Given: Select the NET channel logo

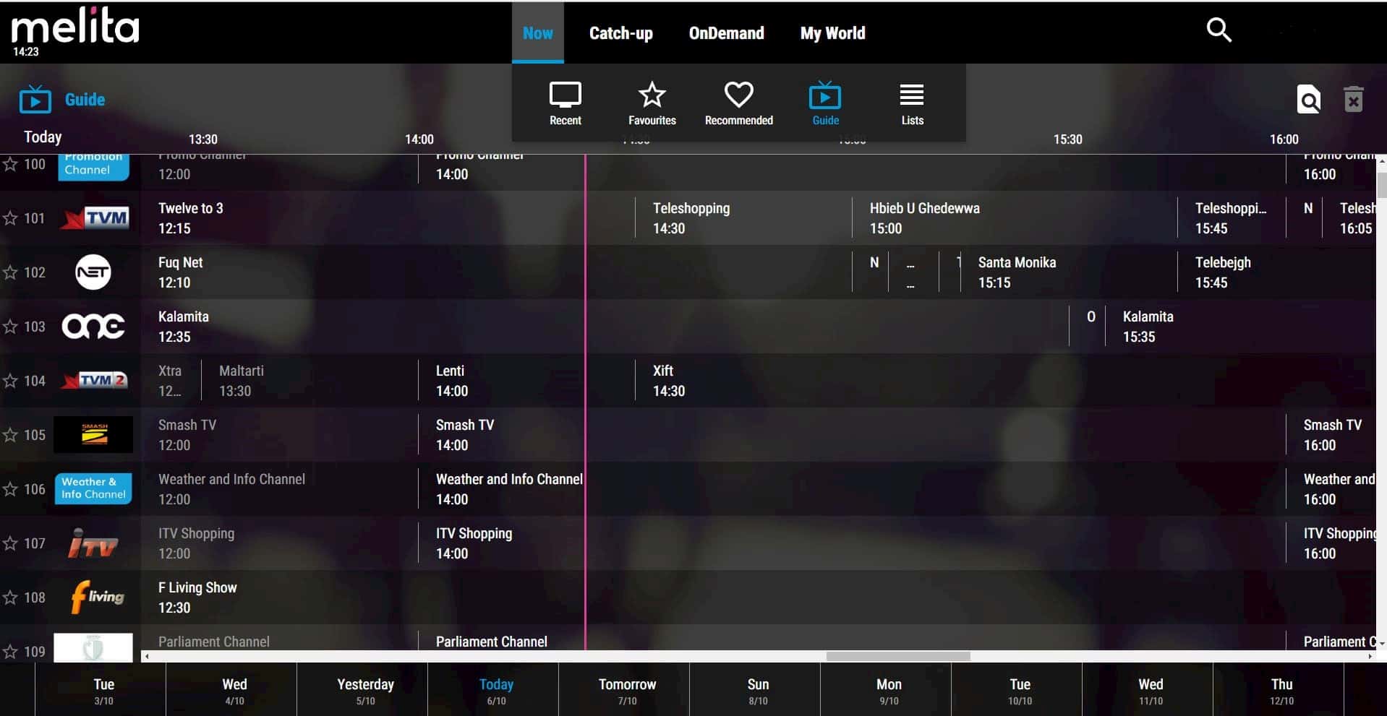Looking at the screenshot, I should 93,272.
